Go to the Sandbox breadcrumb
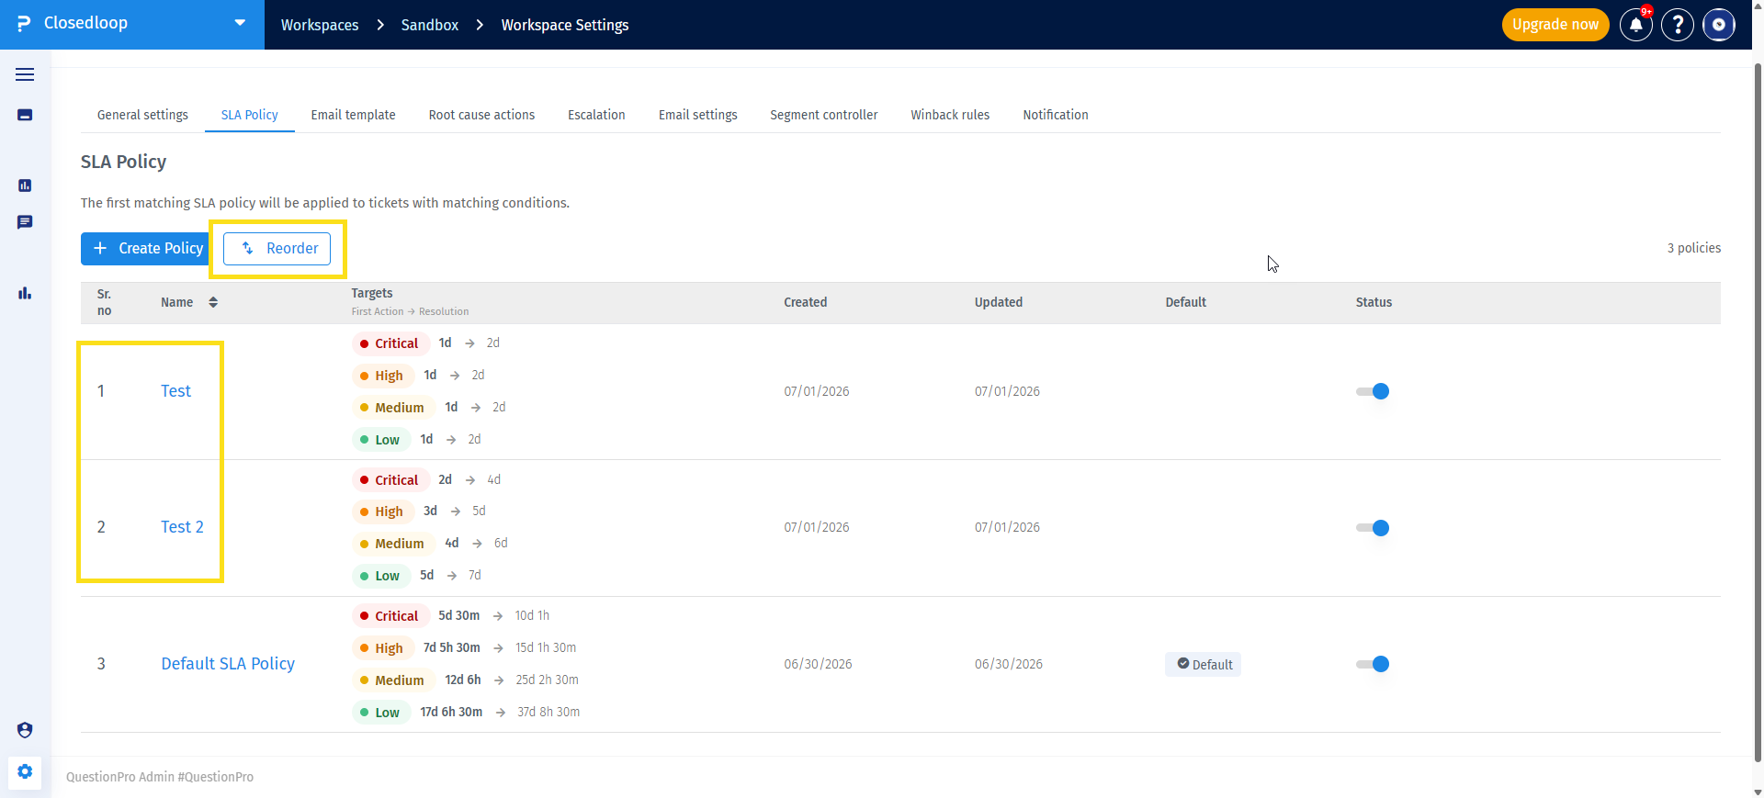 [430, 25]
